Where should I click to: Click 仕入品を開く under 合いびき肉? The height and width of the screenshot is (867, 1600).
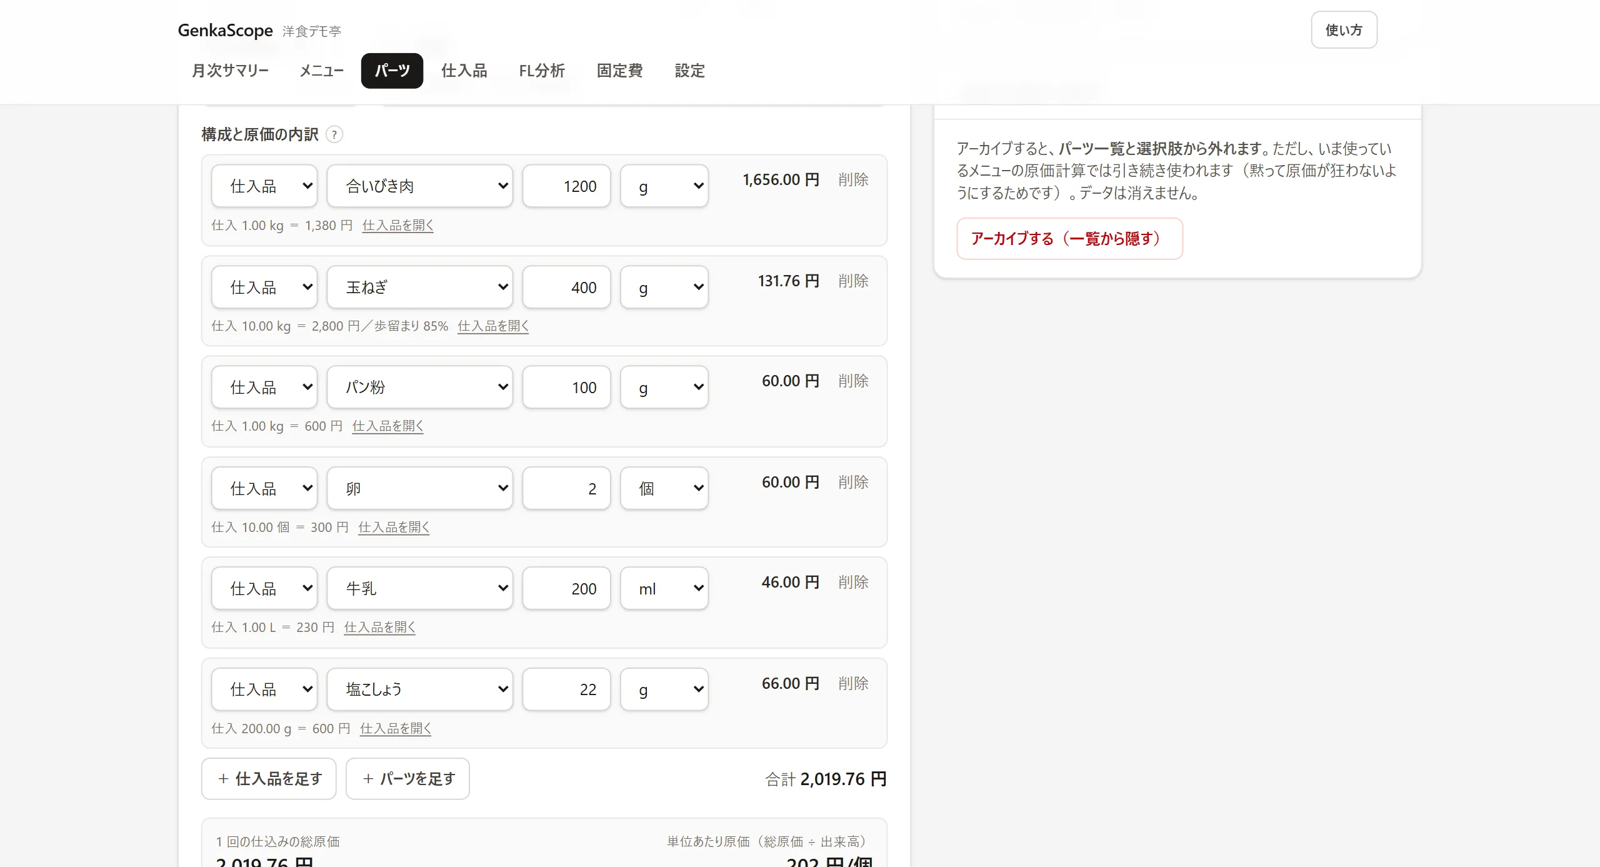398,226
